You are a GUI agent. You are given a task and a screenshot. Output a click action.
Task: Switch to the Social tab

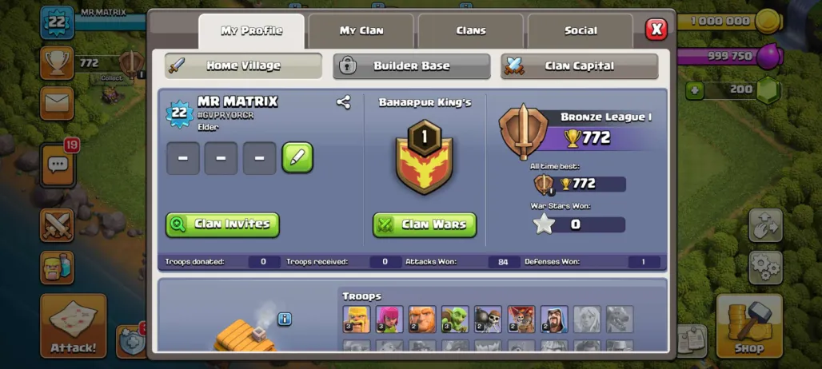581,31
